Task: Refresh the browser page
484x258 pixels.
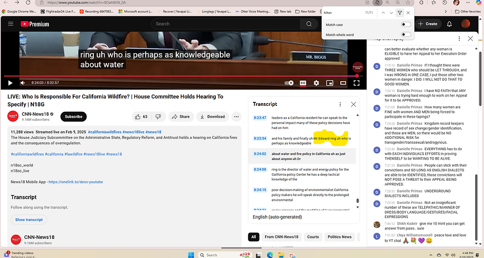Action: 28,2
